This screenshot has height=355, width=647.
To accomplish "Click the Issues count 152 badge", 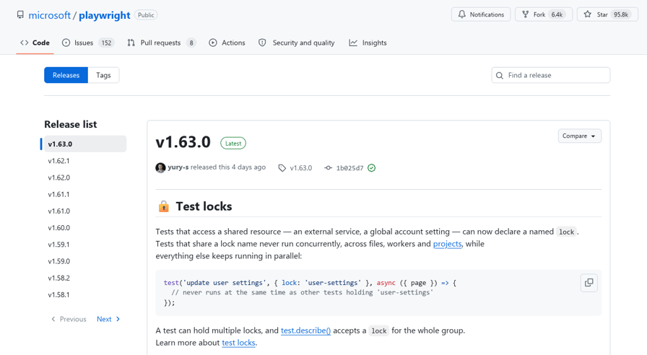I will click(x=106, y=43).
